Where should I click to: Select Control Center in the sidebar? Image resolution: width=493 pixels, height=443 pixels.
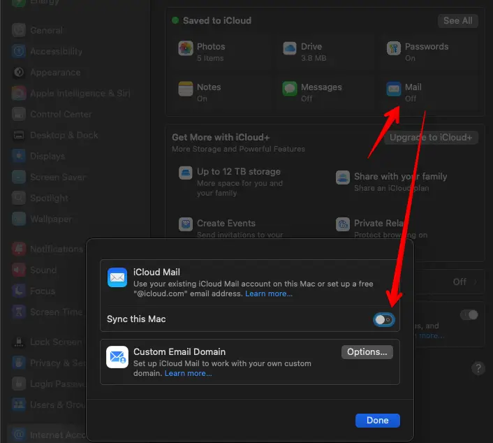61,114
